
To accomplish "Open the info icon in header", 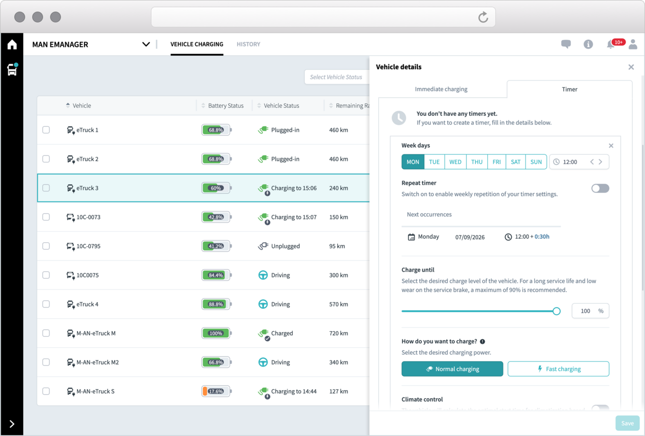I will tap(588, 44).
